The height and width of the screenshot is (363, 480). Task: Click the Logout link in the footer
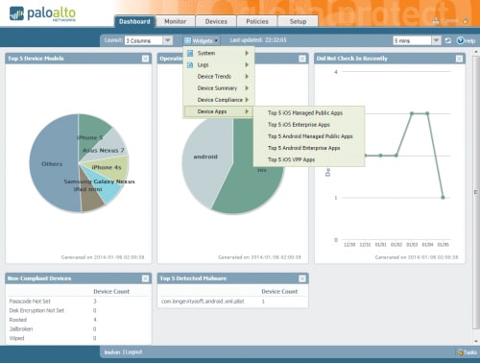tap(133, 352)
